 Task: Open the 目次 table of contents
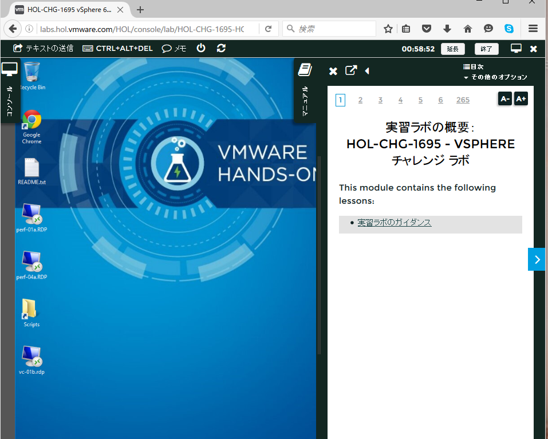tap(473, 67)
